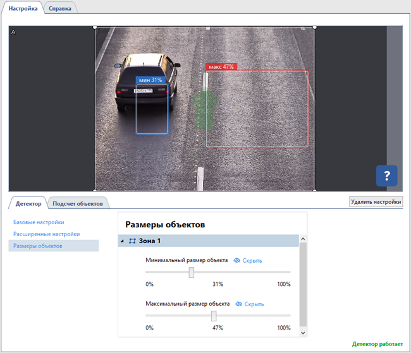Screen dimensions: 411x353
Task: Hide the minimum object size overlay
Action: [x=252, y=260]
